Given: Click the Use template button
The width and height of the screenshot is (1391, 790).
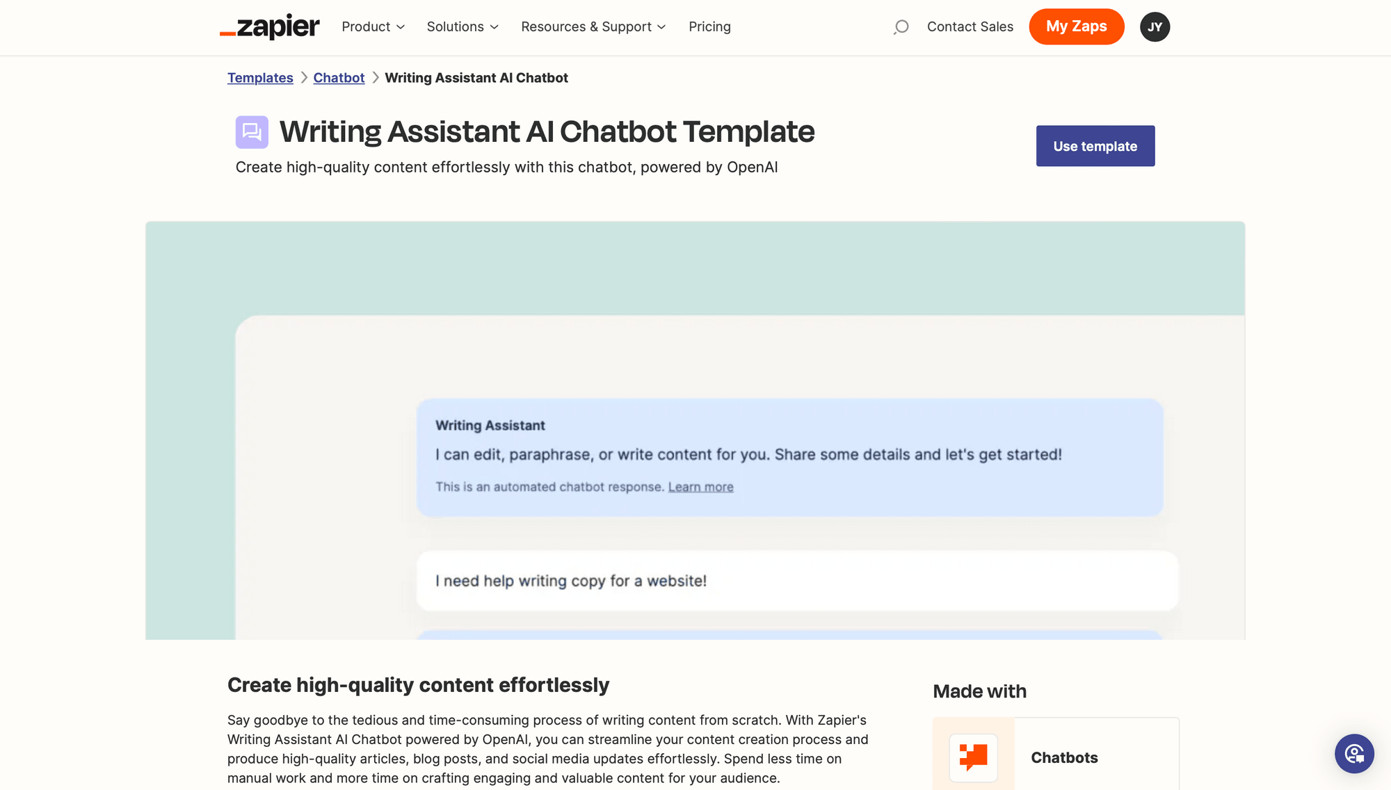Looking at the screenshot, I should point(1096,145).
